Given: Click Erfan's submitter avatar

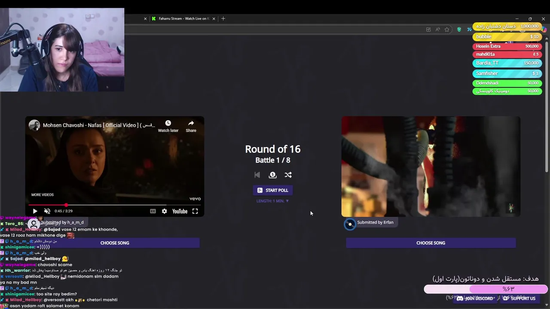Looking at the screenshot, I should (x=350, y=224).
